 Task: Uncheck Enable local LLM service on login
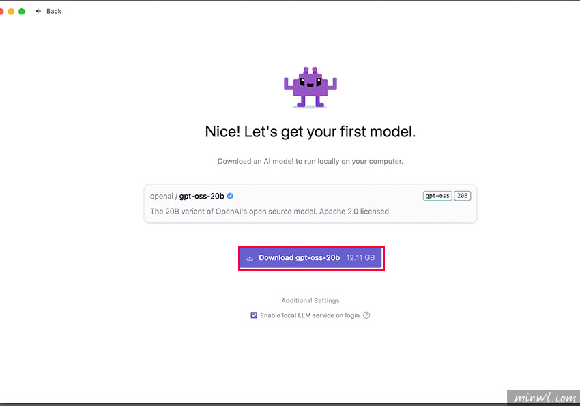[x=254, y=315]
